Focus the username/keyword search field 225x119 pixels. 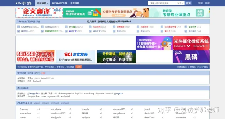click(162, 3)
